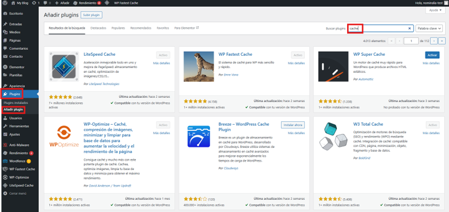Switch to the Populares tab

[x=118, y=28]
